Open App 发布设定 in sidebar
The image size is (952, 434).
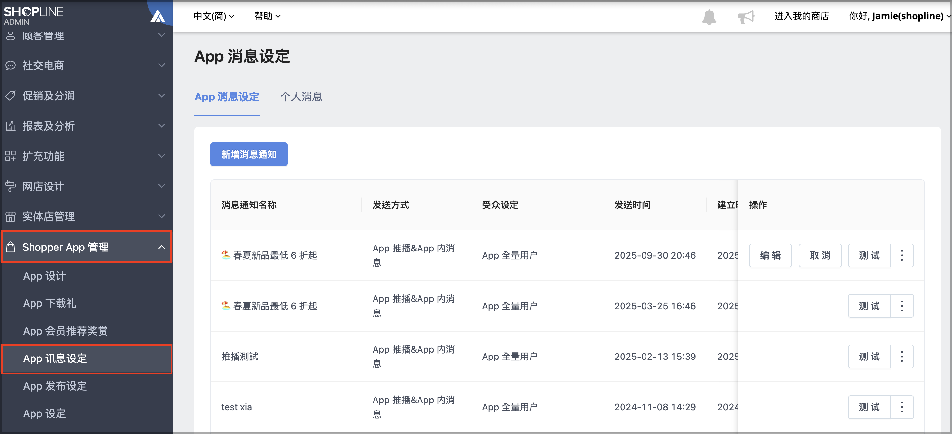pos(55,386)
